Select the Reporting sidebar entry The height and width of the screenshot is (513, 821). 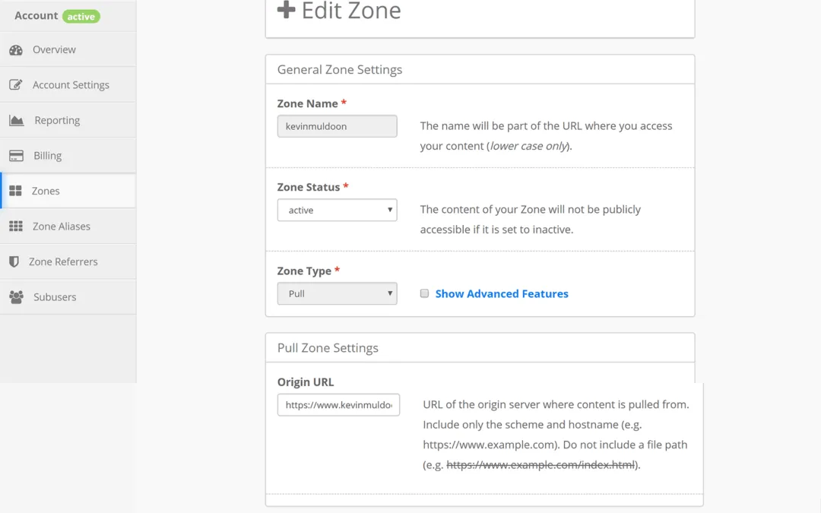click(56, 119)
